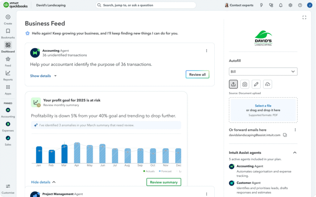Open the help question mark icon

(x=300, y=5)
